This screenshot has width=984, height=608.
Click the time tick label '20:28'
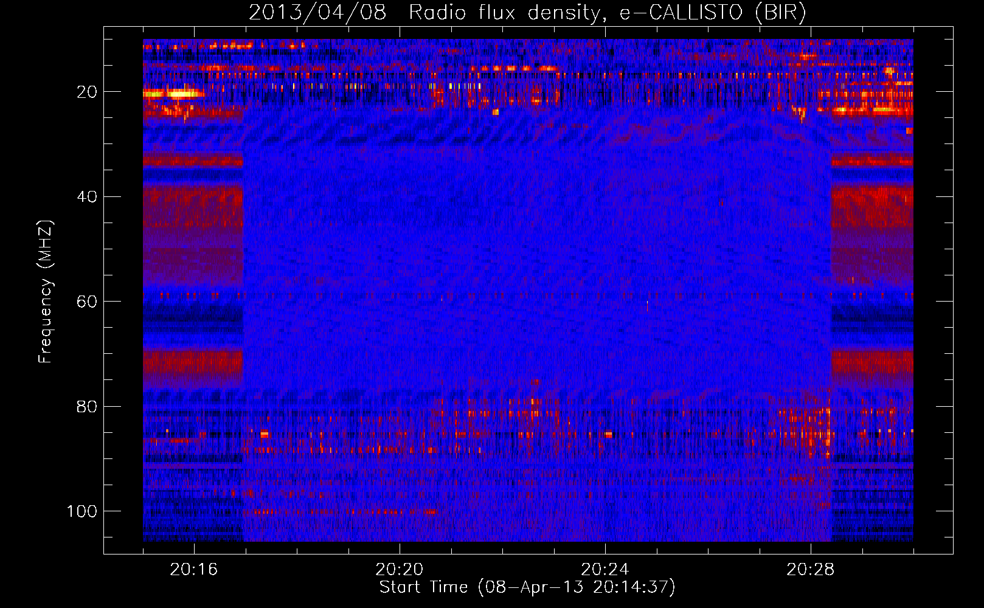coord(811,570)
